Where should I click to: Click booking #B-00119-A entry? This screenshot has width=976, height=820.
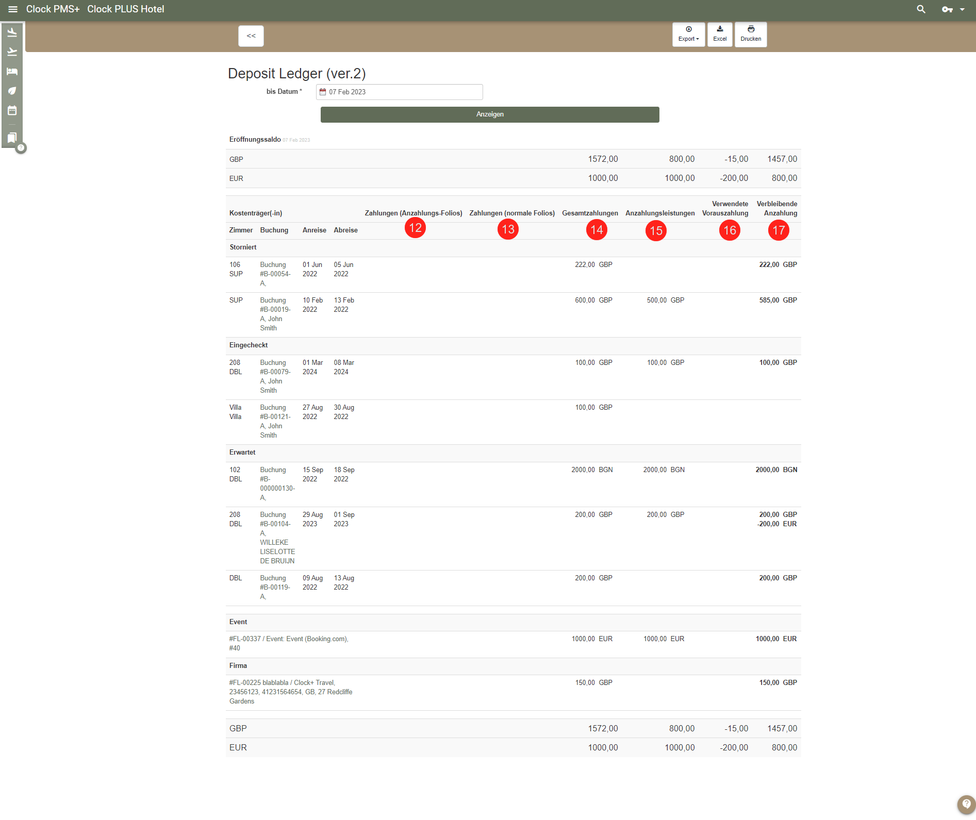coord(275,588)
